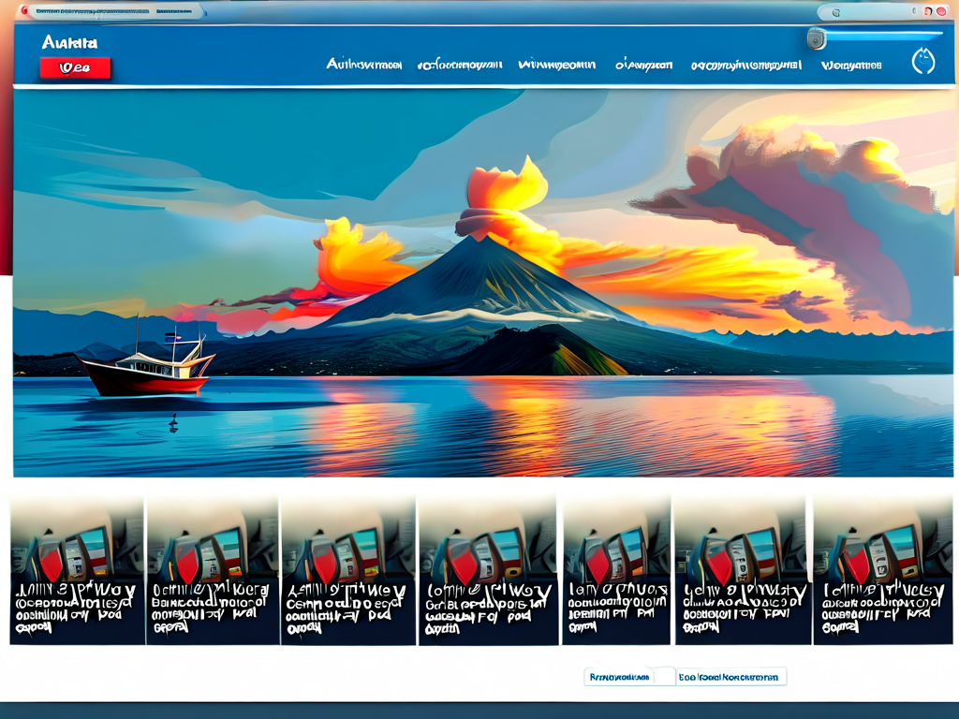This screenshot has height=719, width=959.
Task: Open the first navigation menu item
Action: pos(364,66)
